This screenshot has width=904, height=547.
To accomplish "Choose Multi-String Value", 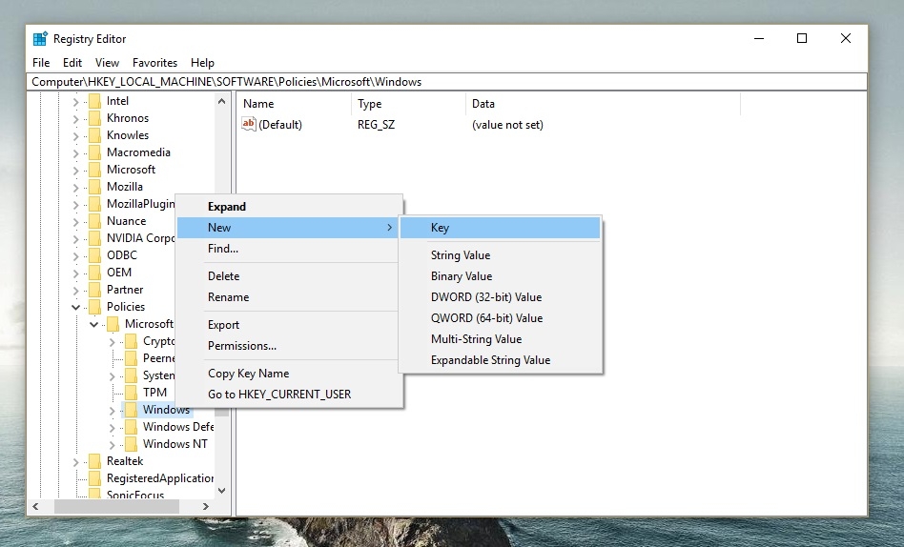I will 501,339.
